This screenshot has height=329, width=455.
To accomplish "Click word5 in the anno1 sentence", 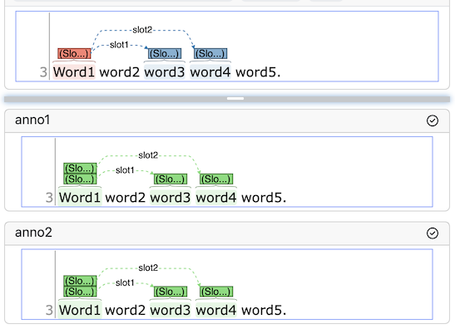I will click(x=262, y=198).
